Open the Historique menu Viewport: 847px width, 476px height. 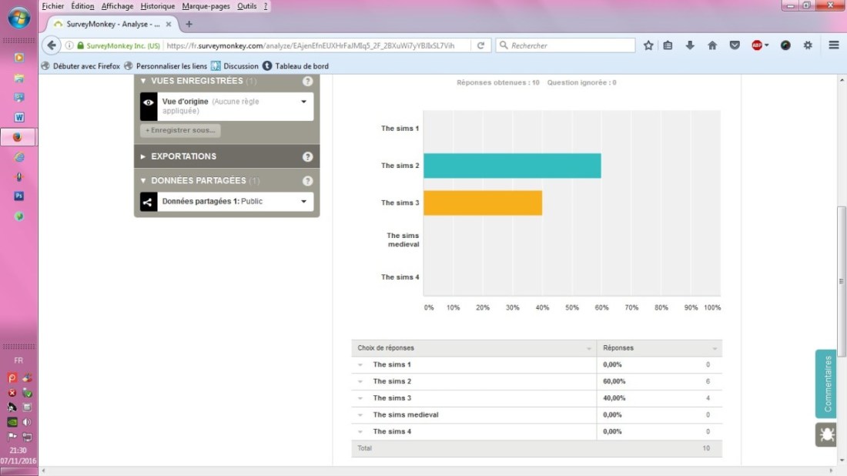[157, 6]
